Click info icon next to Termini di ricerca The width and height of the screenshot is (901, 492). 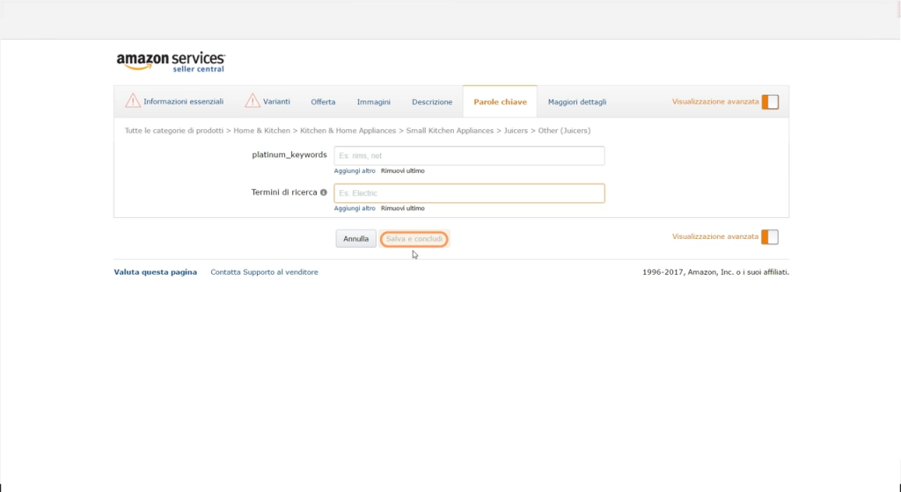[324, 192]
